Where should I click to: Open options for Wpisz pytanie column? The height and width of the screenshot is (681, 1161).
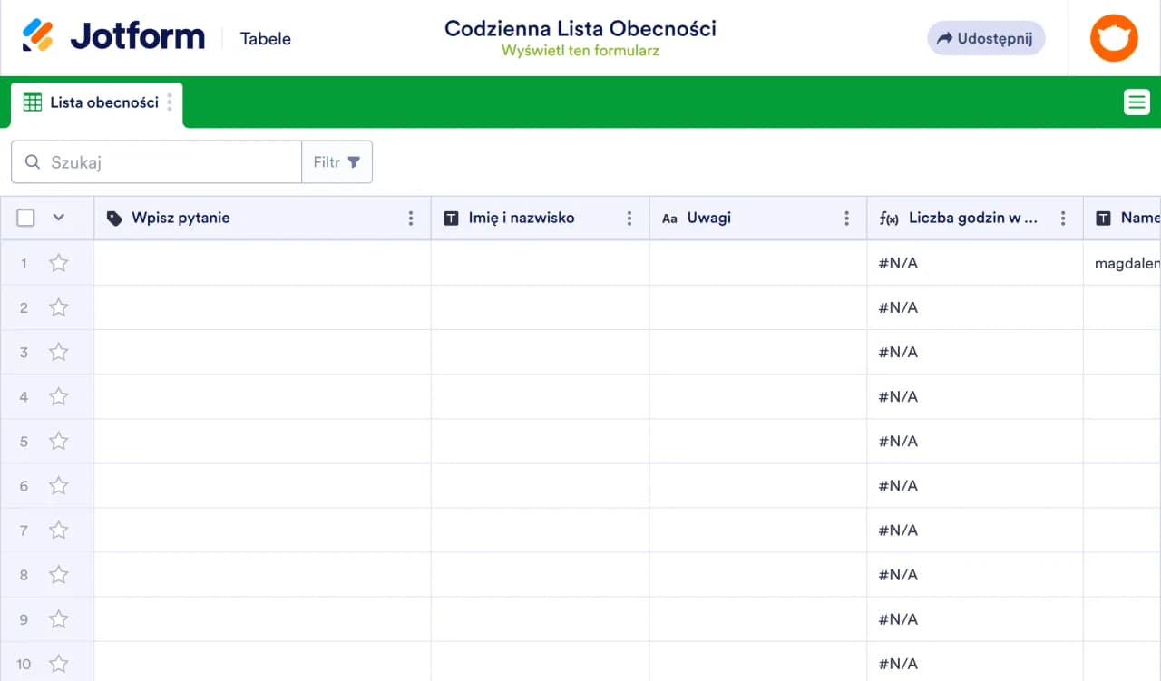(411, 219)
